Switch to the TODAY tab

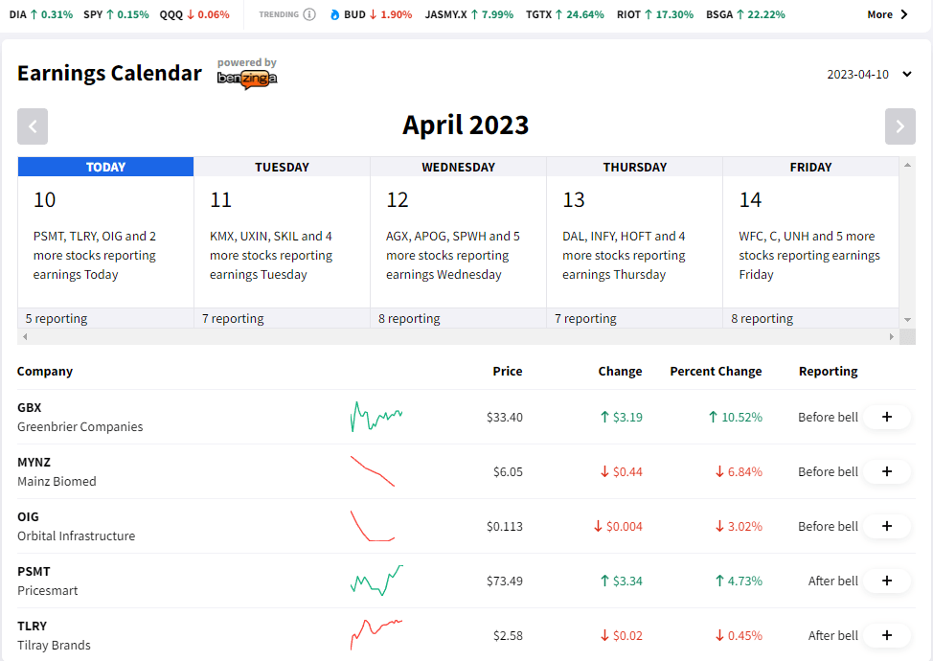pos(105,167)
